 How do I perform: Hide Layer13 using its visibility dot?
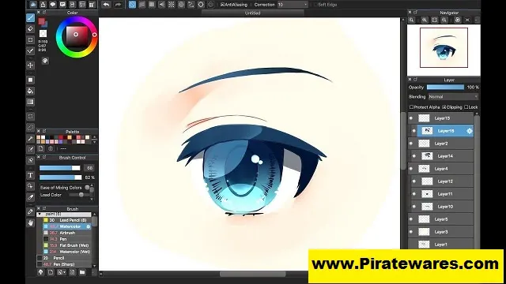[x=411, y=118]
